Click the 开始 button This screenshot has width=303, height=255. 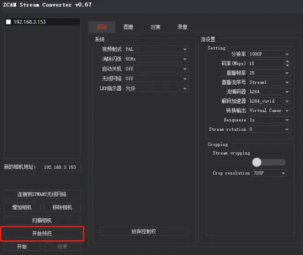22,246
